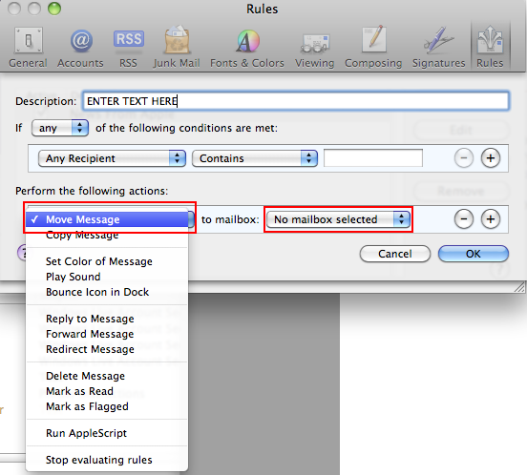This screenshot has width=527, height=475.
Task: Click the Cancel button
Action: pos(395,254)
